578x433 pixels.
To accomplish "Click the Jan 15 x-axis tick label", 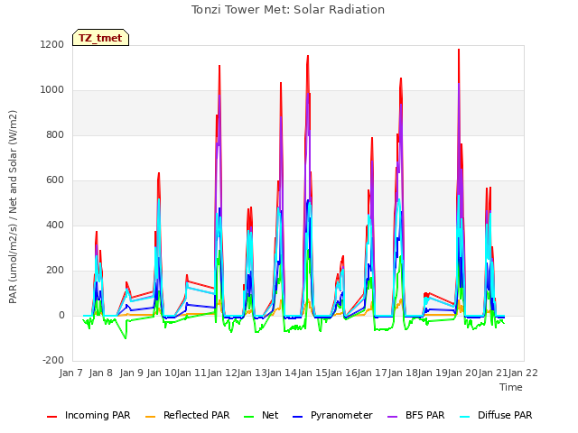I will click(312, 373).
